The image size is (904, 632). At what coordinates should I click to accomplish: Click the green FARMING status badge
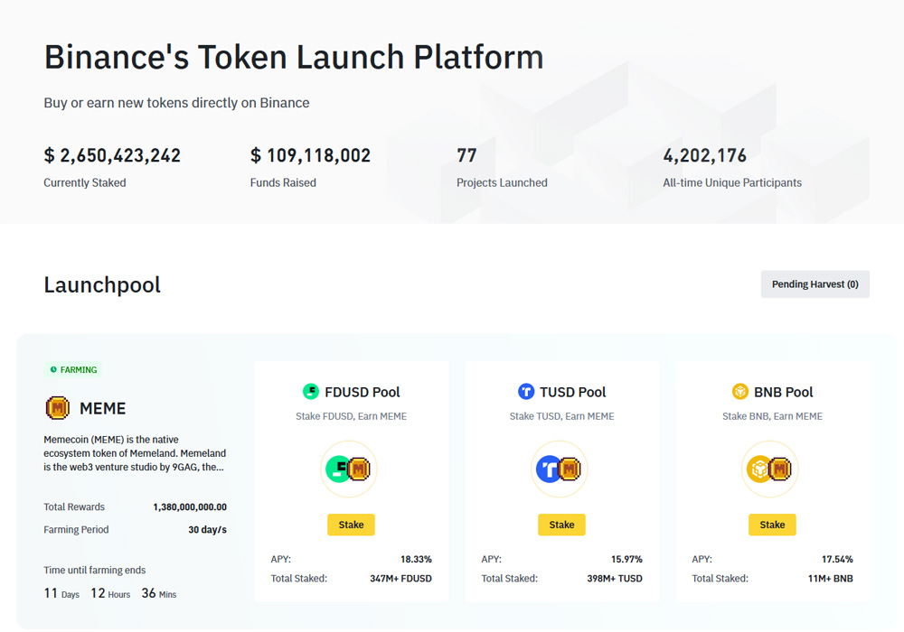click(71, 369)
